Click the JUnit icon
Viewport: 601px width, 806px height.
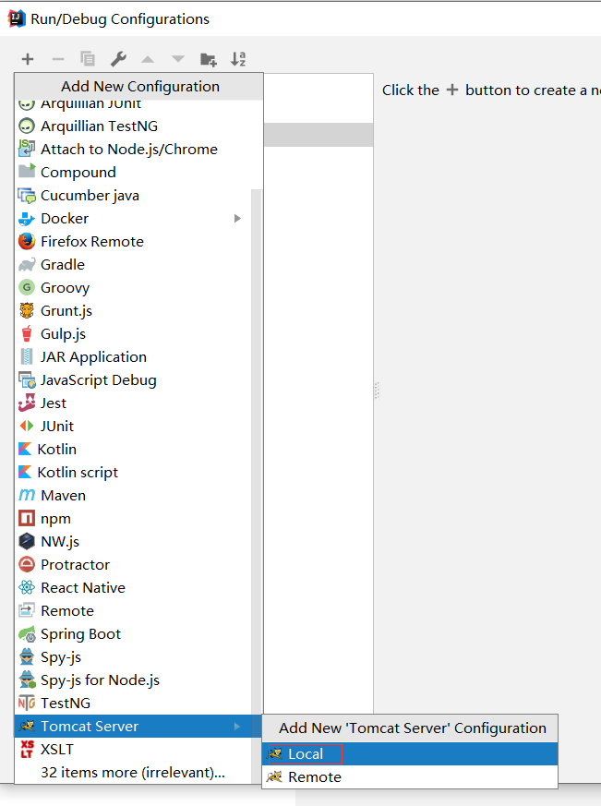point(27,426)
